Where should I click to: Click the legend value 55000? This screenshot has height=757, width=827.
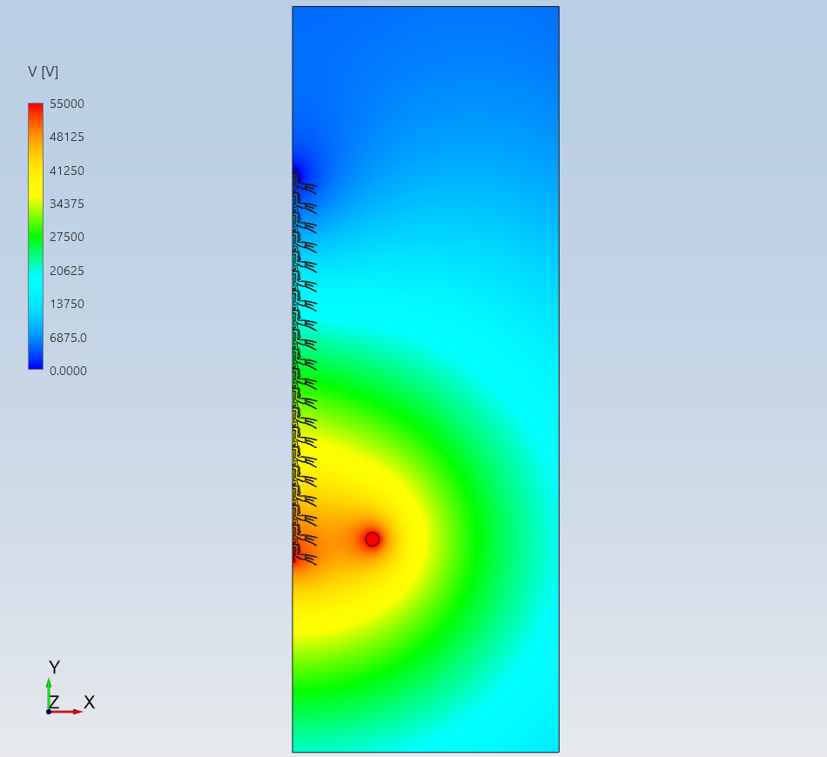tap(67, 104)
